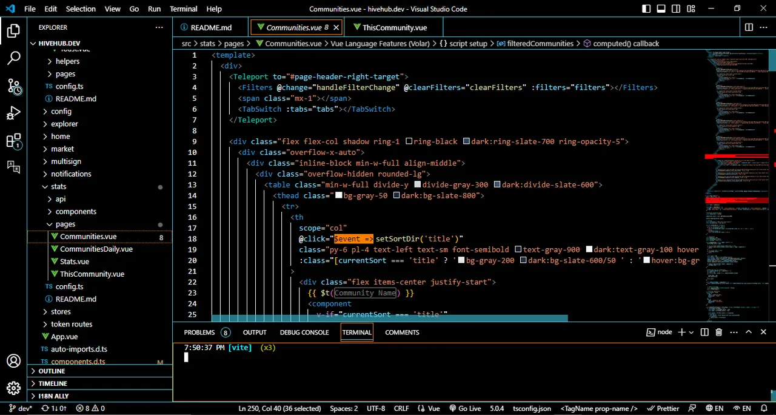
Task: Toggle Primary Side Bar visibility
Action: click(646, 8)
